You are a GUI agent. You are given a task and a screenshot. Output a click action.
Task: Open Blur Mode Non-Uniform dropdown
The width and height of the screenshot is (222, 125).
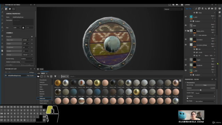[x=205, y=101]
